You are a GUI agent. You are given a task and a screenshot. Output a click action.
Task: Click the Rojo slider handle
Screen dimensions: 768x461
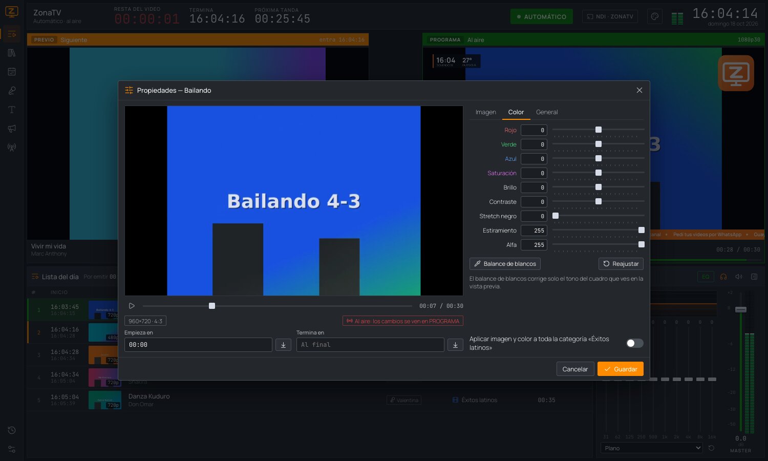[x=599, y=130]
